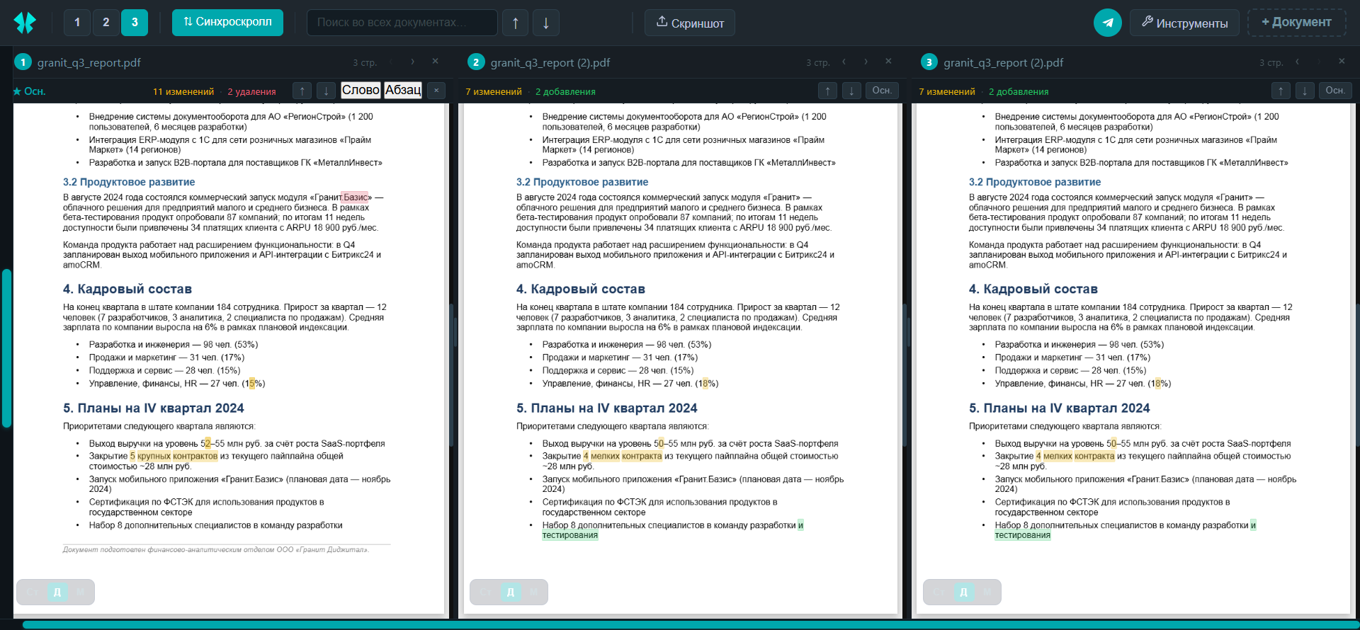Click highlighted '4 мелких контракта' in document 2

tap(623, 456)
